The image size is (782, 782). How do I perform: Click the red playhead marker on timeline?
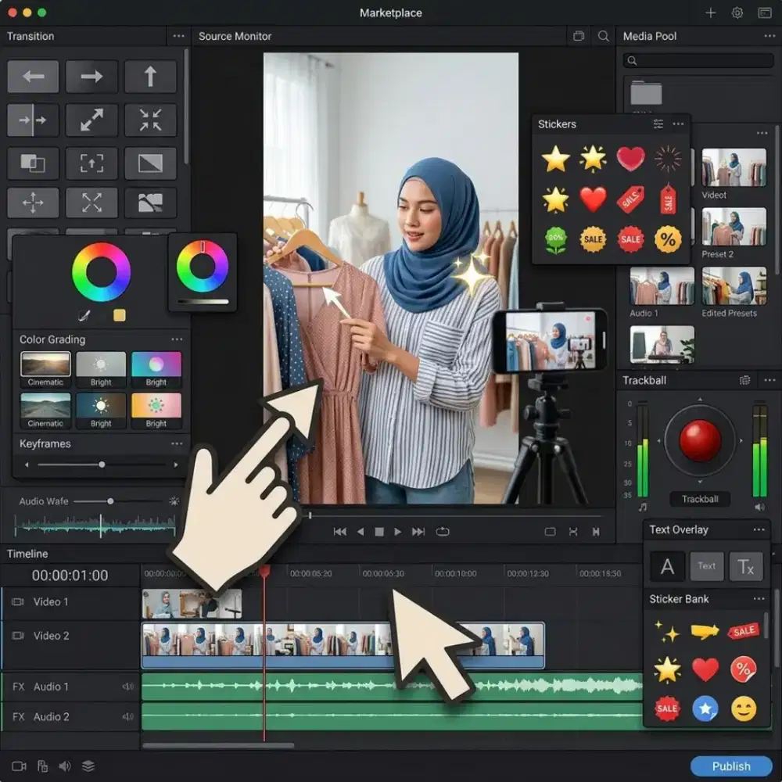pos(264,572)
